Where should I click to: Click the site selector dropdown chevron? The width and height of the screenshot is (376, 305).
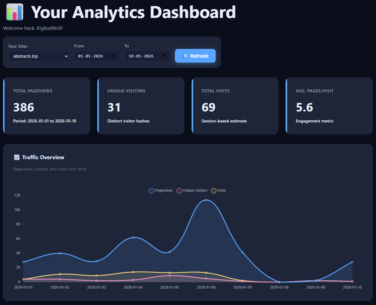(66, 56)
